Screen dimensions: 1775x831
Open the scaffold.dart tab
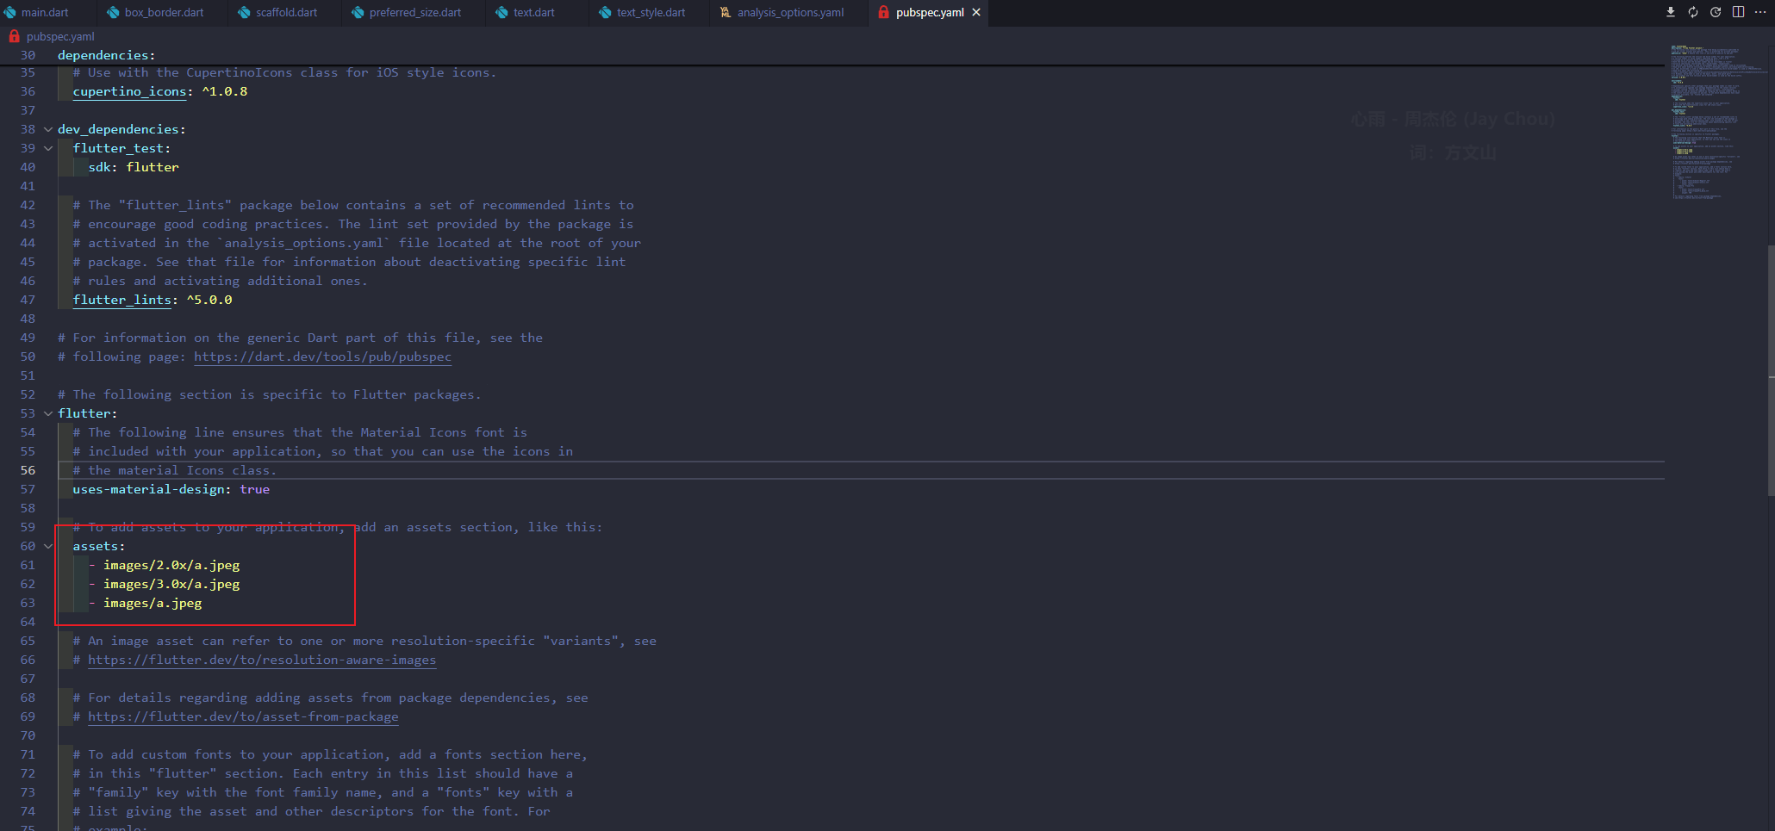point(286,12)
